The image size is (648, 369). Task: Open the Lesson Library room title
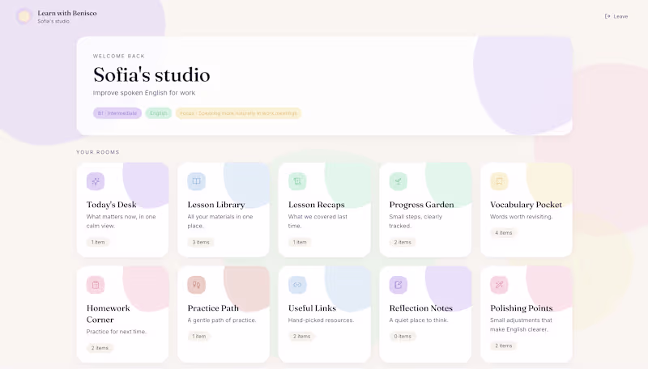pos(216,205)
